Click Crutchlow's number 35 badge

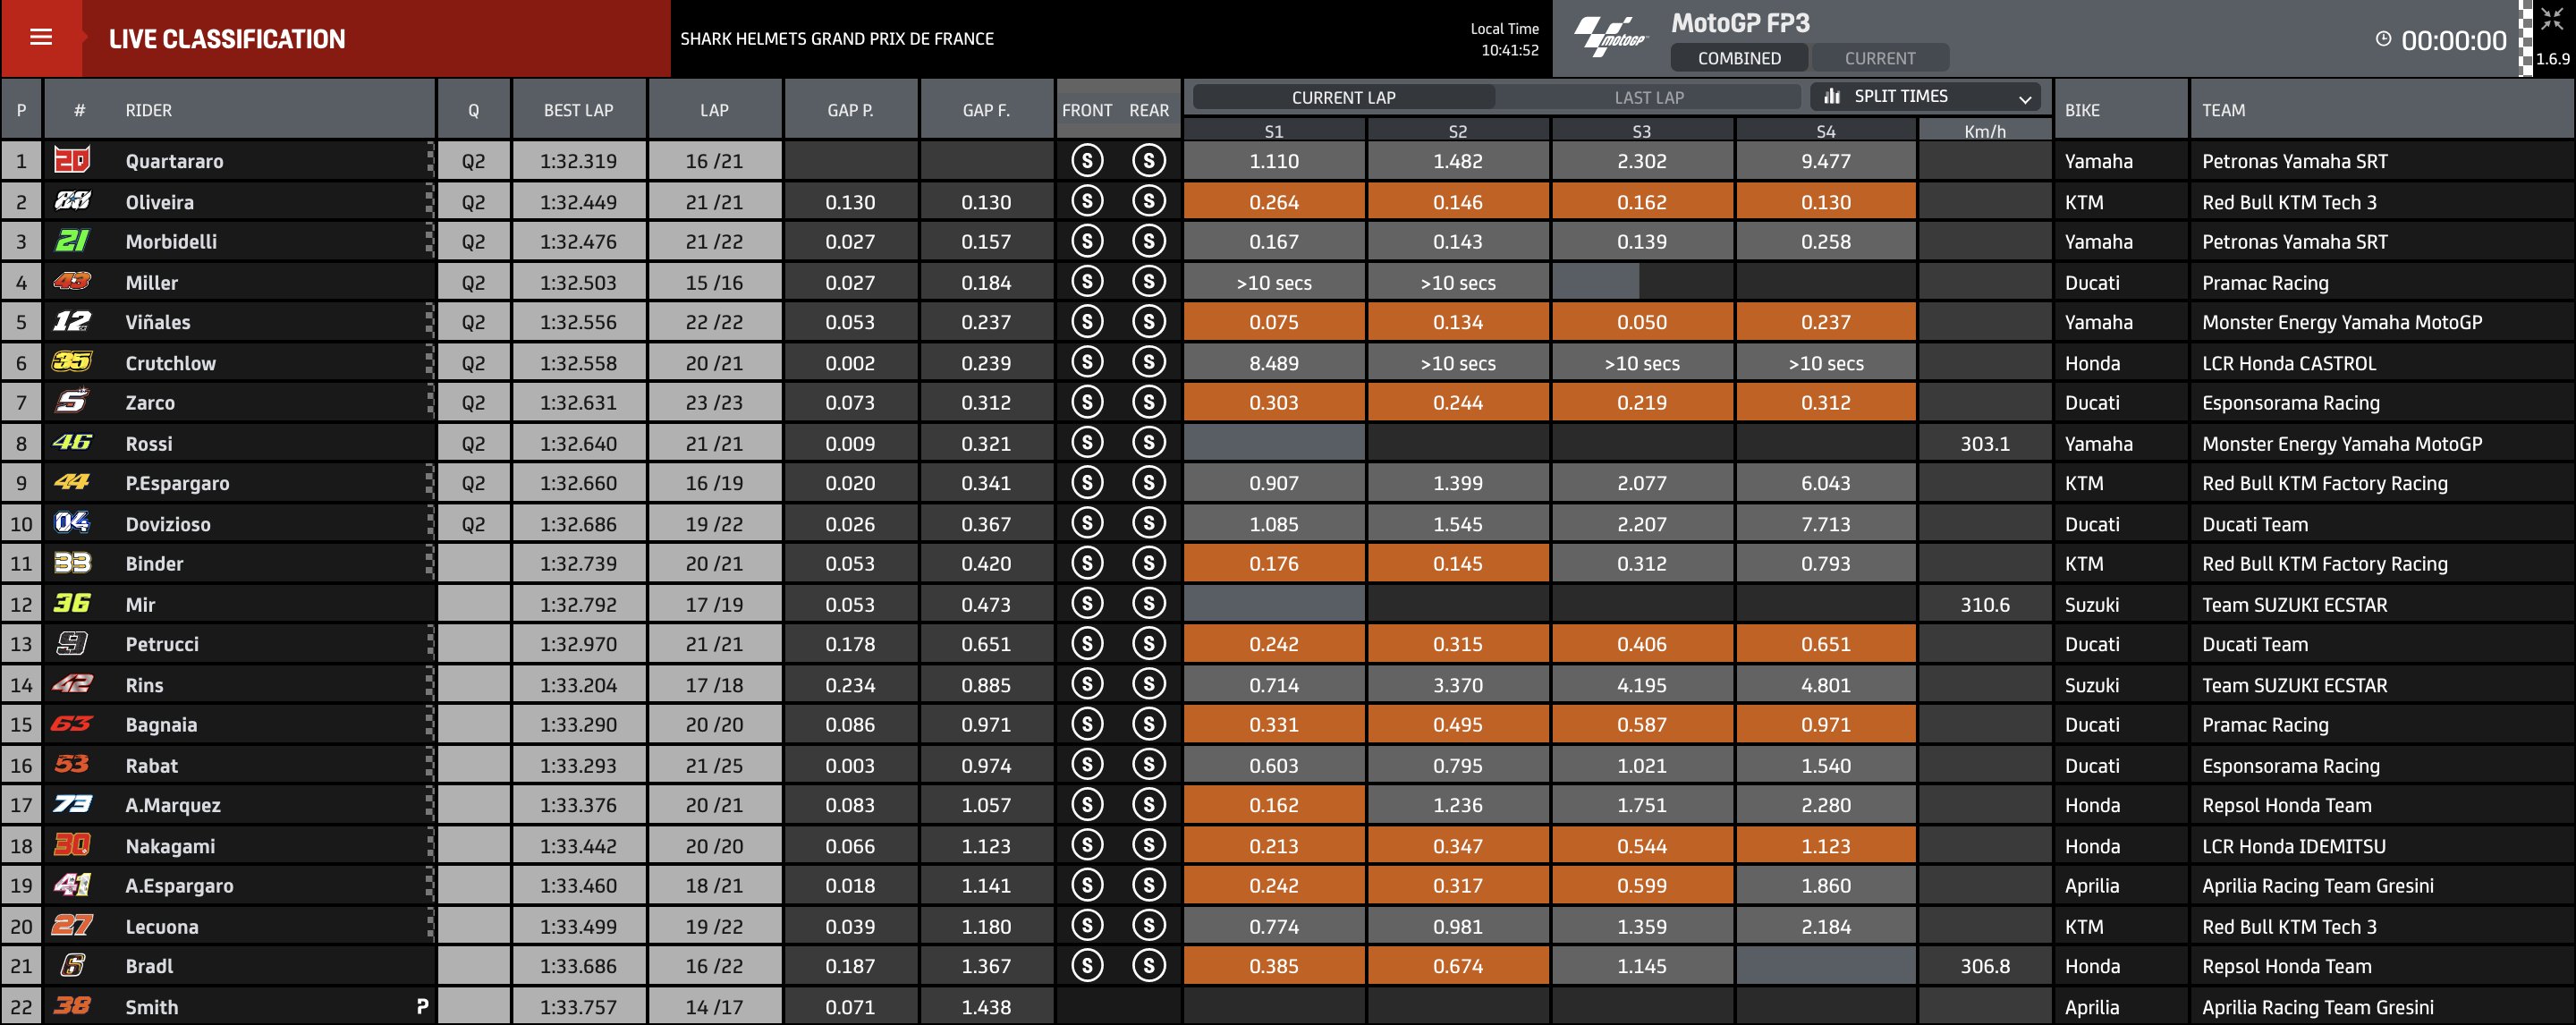pyautogui.click(x=72, y=362)
